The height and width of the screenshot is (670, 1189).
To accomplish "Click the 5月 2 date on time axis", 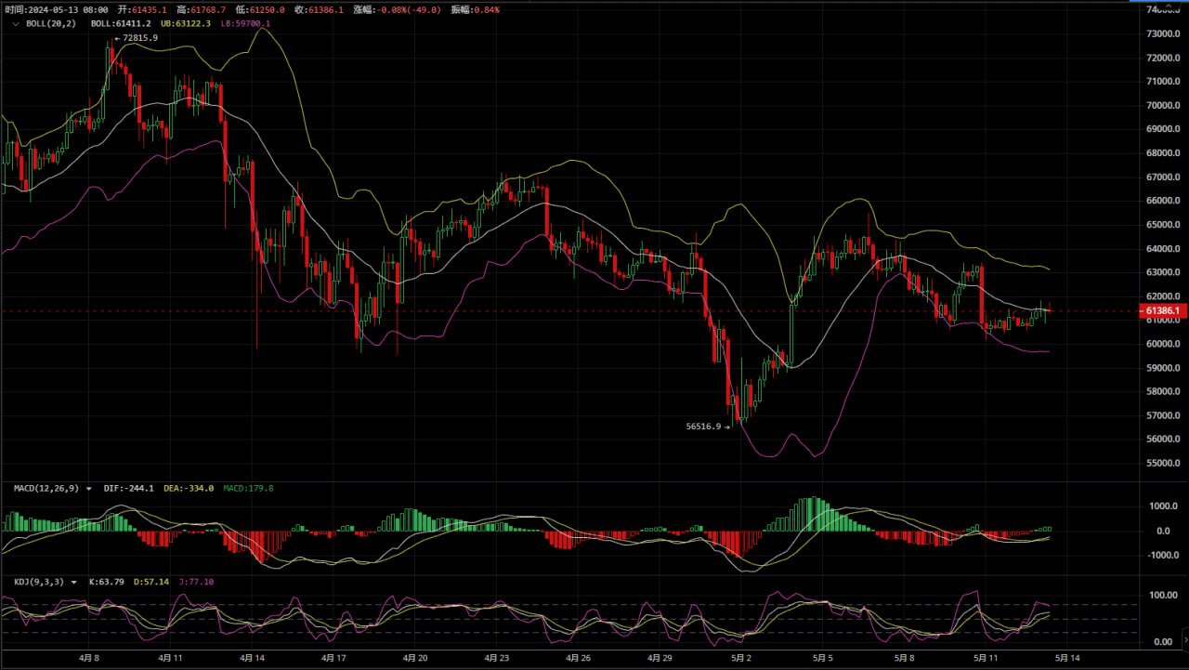I will pyautogui.click(x=740, y=657).
